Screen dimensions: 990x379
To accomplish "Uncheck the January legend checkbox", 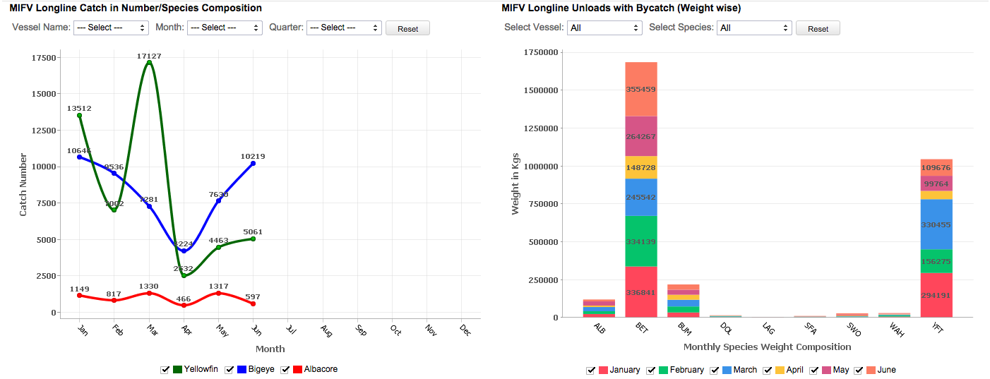I will 591,370.
